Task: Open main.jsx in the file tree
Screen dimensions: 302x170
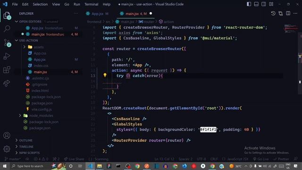Action: [x=40, y=72]
